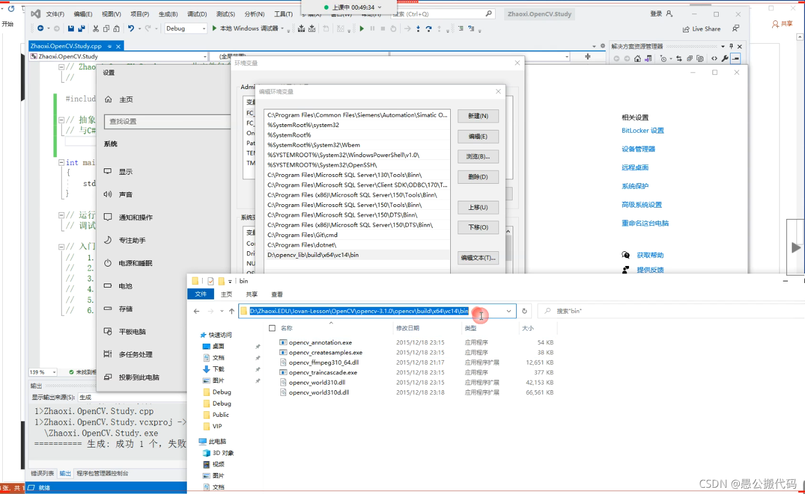The width and height of the screenshot is (805, 494).
Task: Click the Save file floppy icon
Action: pos(71,28)
